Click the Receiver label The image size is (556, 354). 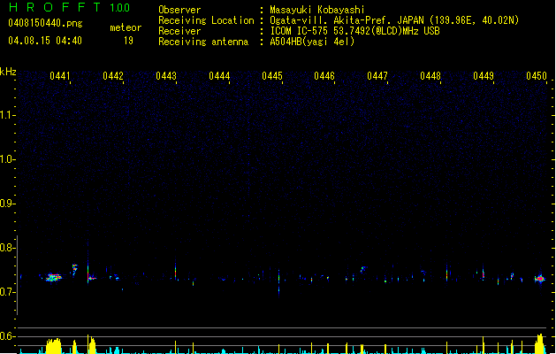[x=179, y=31]
